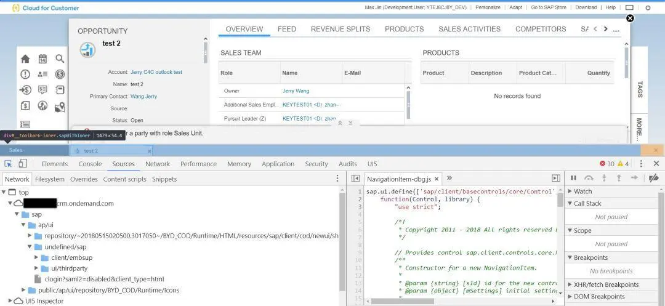
Task: Select the Filesystem navigator tab
Action: click(x=50, y=179)
